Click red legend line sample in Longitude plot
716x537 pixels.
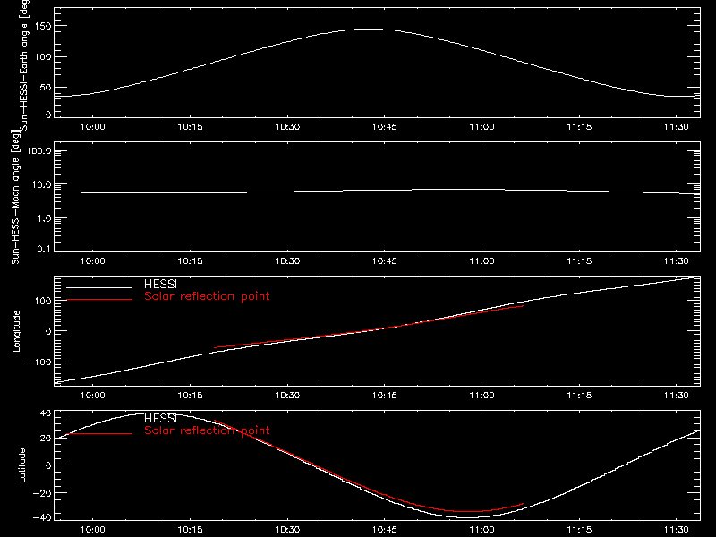(x=99, y=300)
